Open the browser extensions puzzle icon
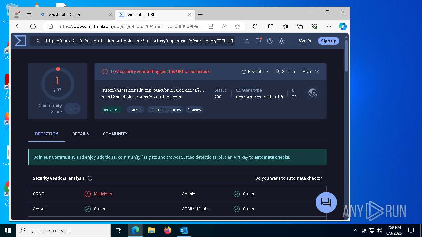The height and width of the screenshot is (237, 422). (x=255, y=26)
